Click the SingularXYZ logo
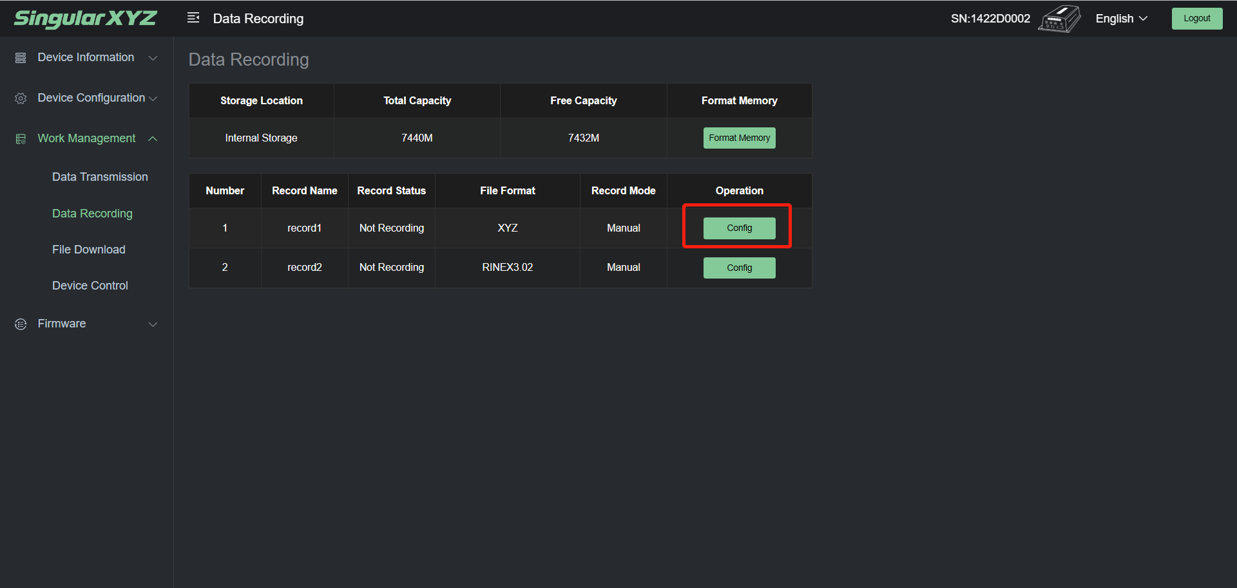The width and height of the screenshot is (1237, 588). click(x=85, y=19)
